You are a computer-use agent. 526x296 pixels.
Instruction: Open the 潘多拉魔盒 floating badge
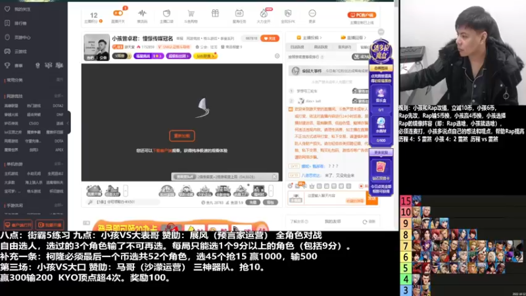coord(381,51)
